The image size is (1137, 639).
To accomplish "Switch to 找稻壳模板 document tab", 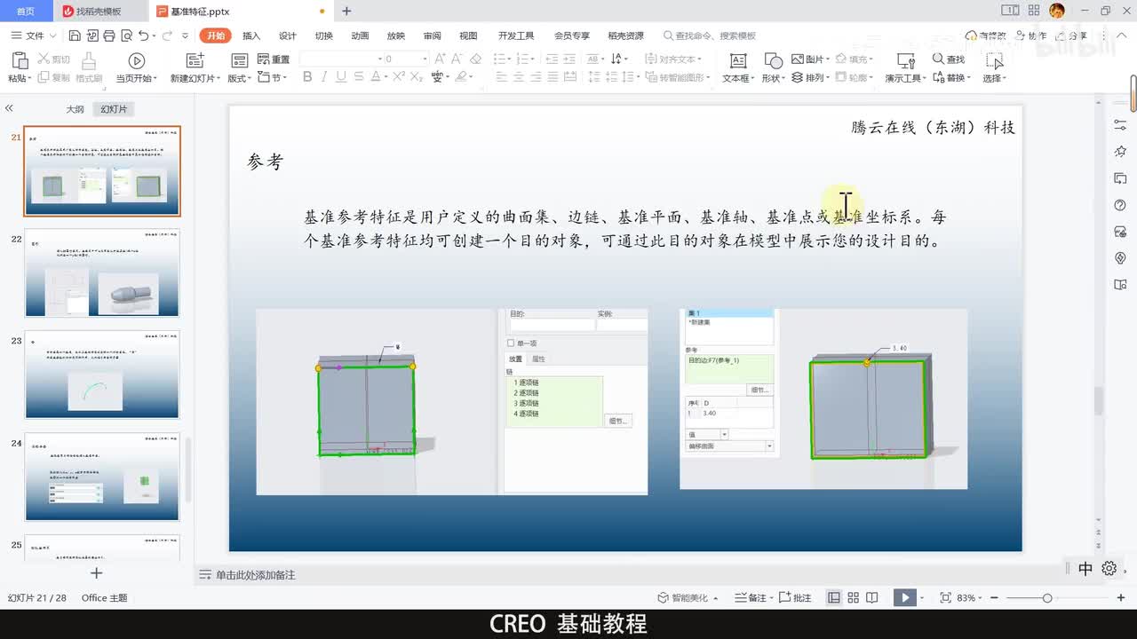I will [x=99, y=11].
